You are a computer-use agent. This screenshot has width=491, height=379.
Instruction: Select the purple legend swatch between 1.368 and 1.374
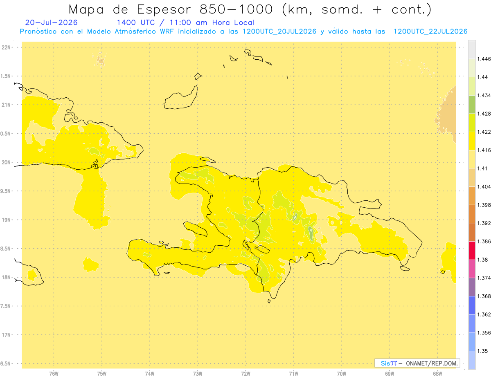point(472,287)
